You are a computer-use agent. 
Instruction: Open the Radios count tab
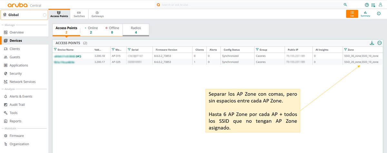[136, 30]
